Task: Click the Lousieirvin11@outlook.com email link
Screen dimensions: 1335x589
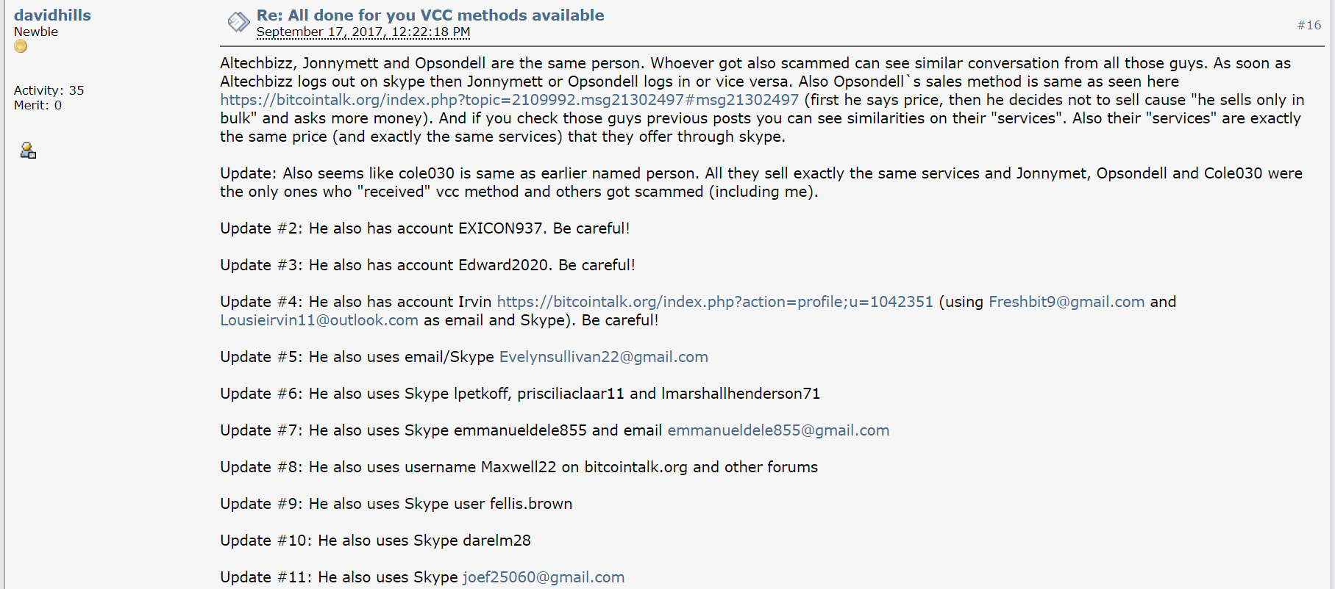Action: [319, 320]
